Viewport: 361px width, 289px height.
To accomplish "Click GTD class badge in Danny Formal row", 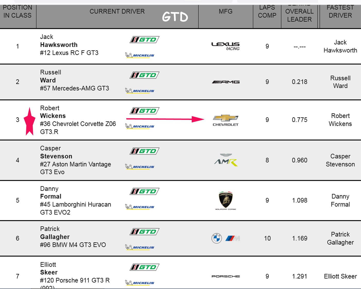I will click(x=144, y=191).
